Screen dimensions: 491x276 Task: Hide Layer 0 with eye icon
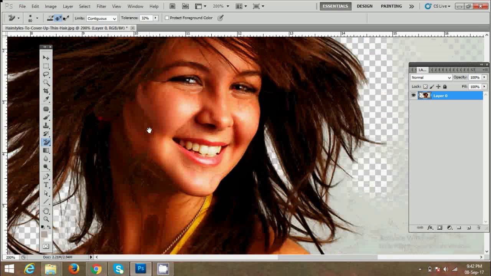414,95
